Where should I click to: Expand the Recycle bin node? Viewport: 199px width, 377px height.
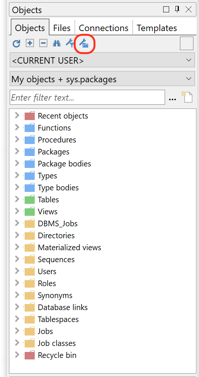point(17,355)
